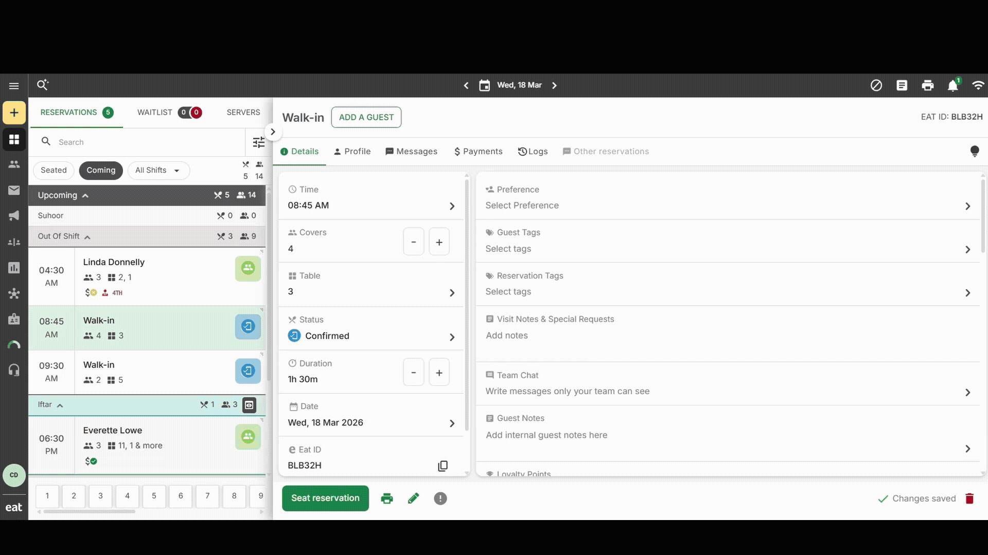
Task: Increase covers with the plus stepper
Action: point(439,242)
